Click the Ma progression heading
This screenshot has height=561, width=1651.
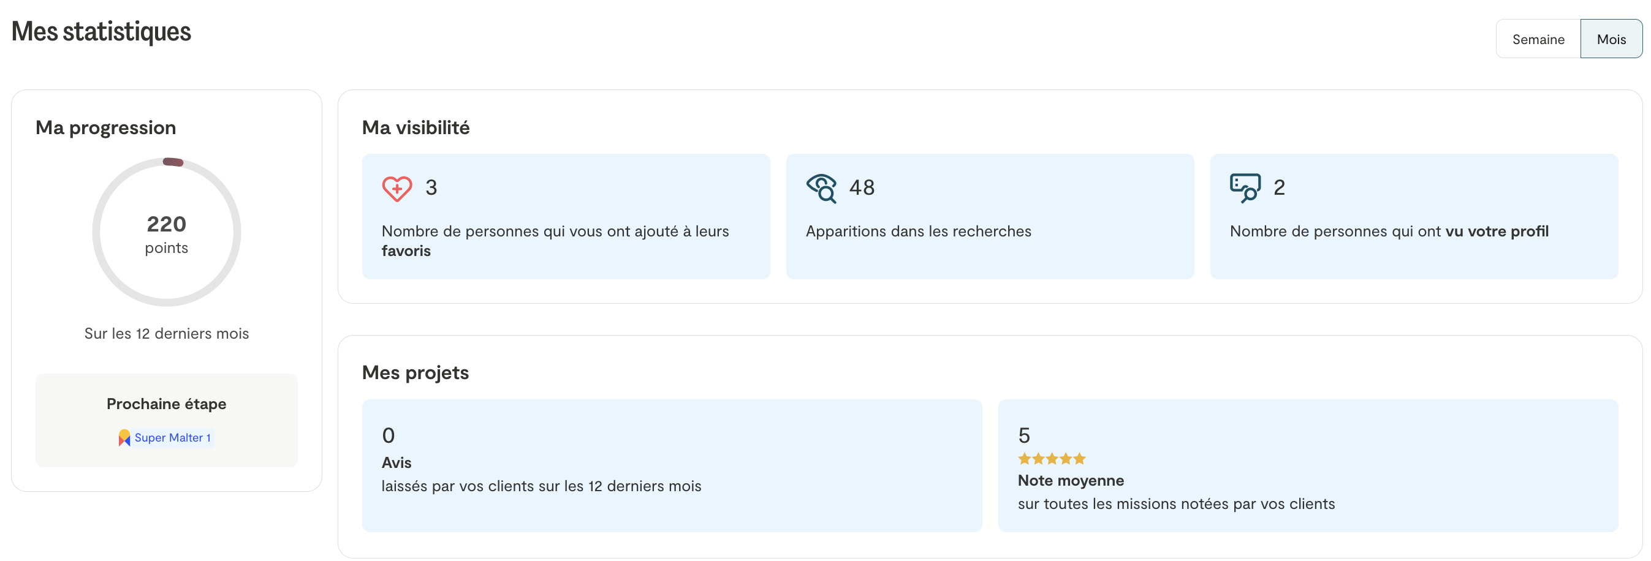click(x=106, y=127)
